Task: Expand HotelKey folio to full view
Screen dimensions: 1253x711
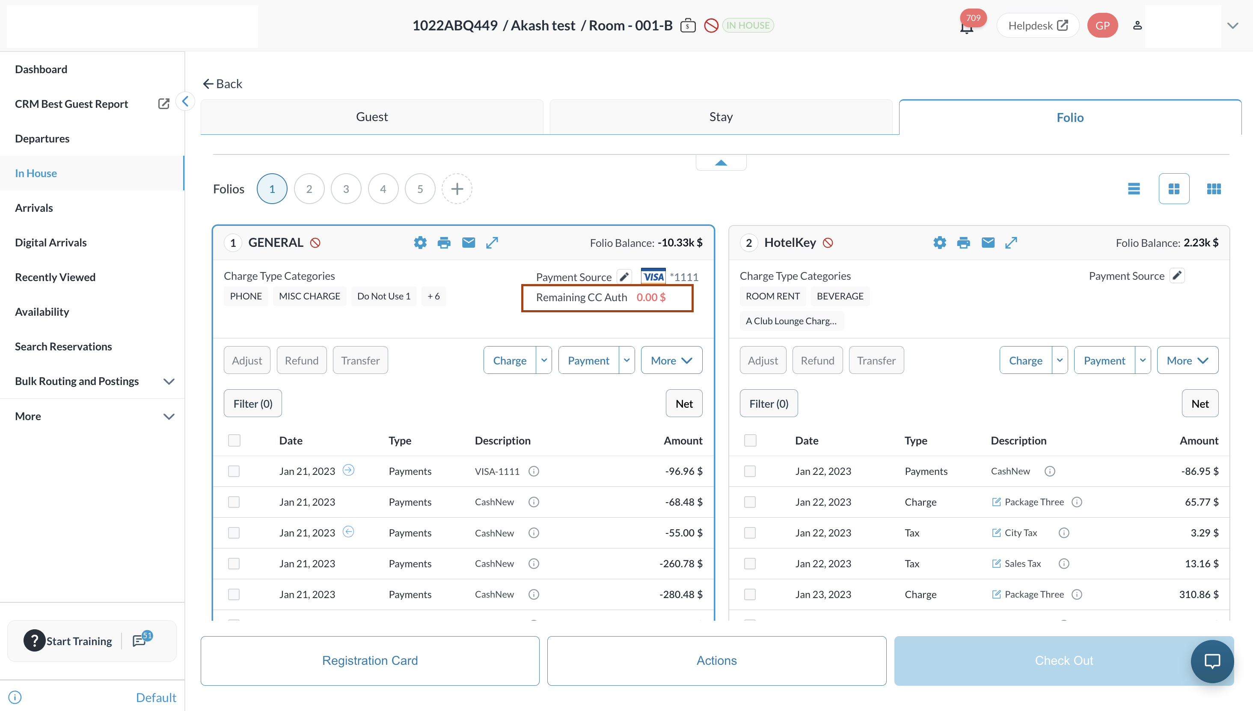Action: [1011, 243]
